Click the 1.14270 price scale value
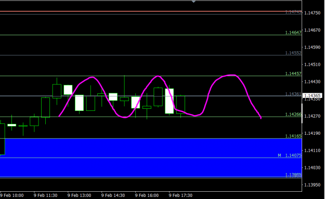The height and width of the screenshot is (199, 325). pyautogui.click(x=313, y=116)
